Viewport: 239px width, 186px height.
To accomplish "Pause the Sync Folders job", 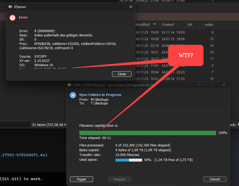I will pyautogui.click(x=81, y=179).
